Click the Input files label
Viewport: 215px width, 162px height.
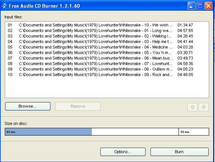click(13, 17)
